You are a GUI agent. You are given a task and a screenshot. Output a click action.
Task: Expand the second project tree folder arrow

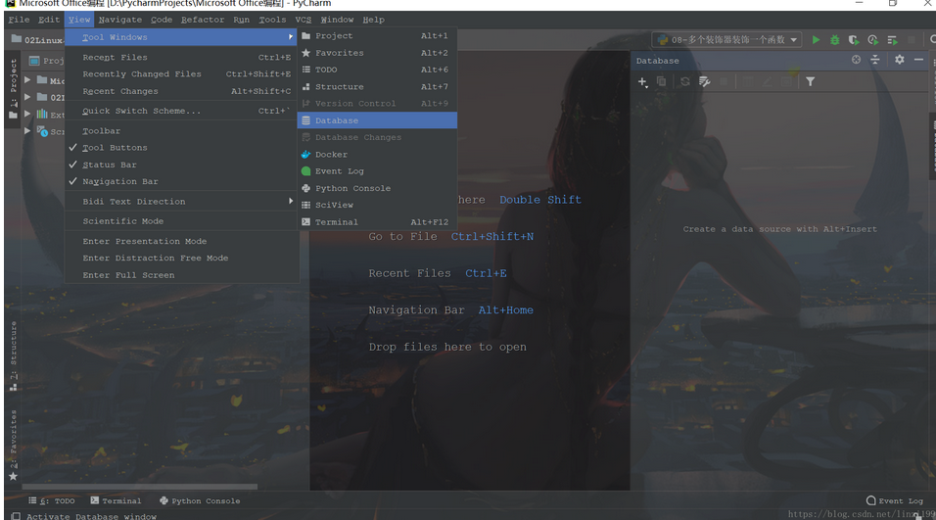pyautogui.click(x=27, y=96)
